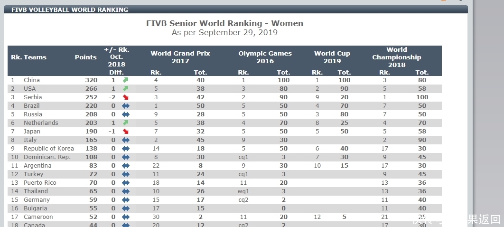Click the Teams column header

pos(35,57)
